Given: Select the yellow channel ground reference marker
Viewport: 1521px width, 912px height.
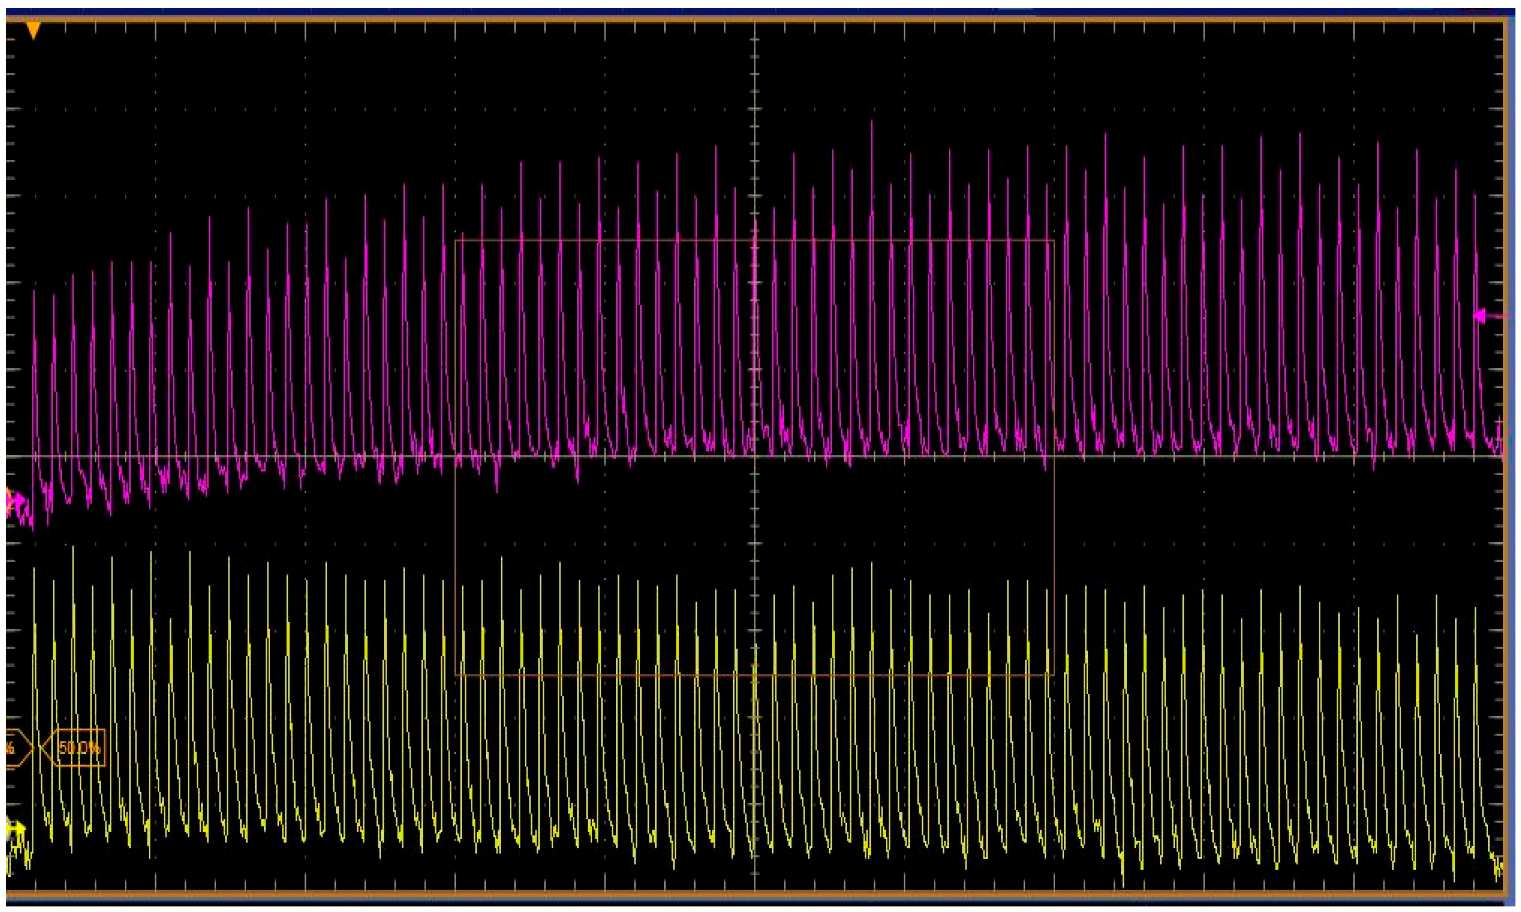Looking at the screenshot, I should coord(16,829).
